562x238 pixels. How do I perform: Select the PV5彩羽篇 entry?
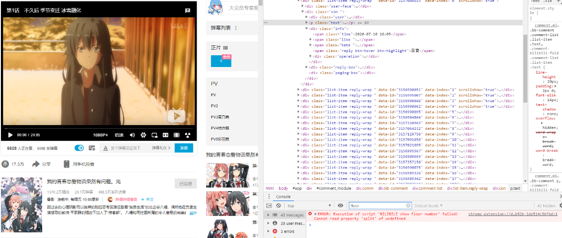pyautogui.click(x=219, y=139)
